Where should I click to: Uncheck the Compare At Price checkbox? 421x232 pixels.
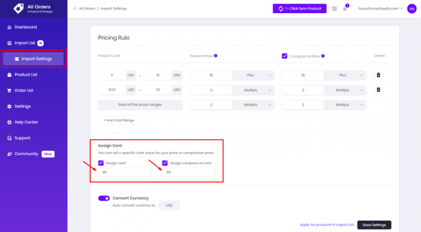[x=284, y=56]
